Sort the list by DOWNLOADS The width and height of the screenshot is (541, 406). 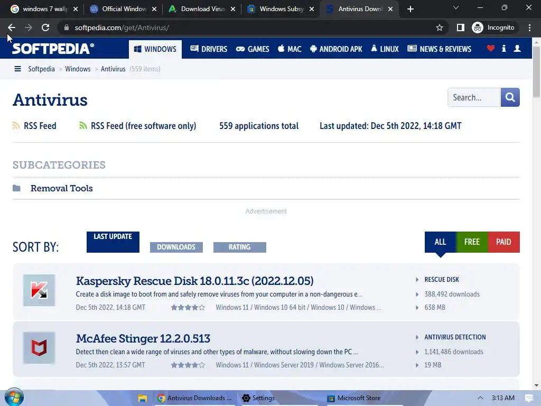point(176,247)
